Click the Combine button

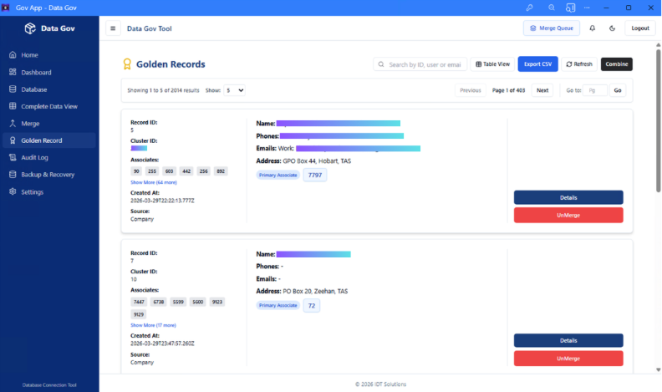pos(616,64)
